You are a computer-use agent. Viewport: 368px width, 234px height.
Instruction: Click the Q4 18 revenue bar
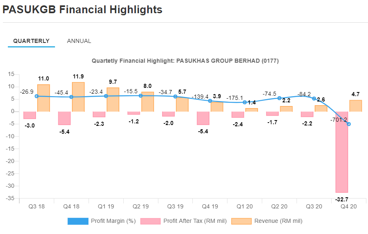point(78,97)
